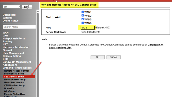Open PPP General Setup submenu
This screenshot has width=172, height=97.
click(14, 74)
